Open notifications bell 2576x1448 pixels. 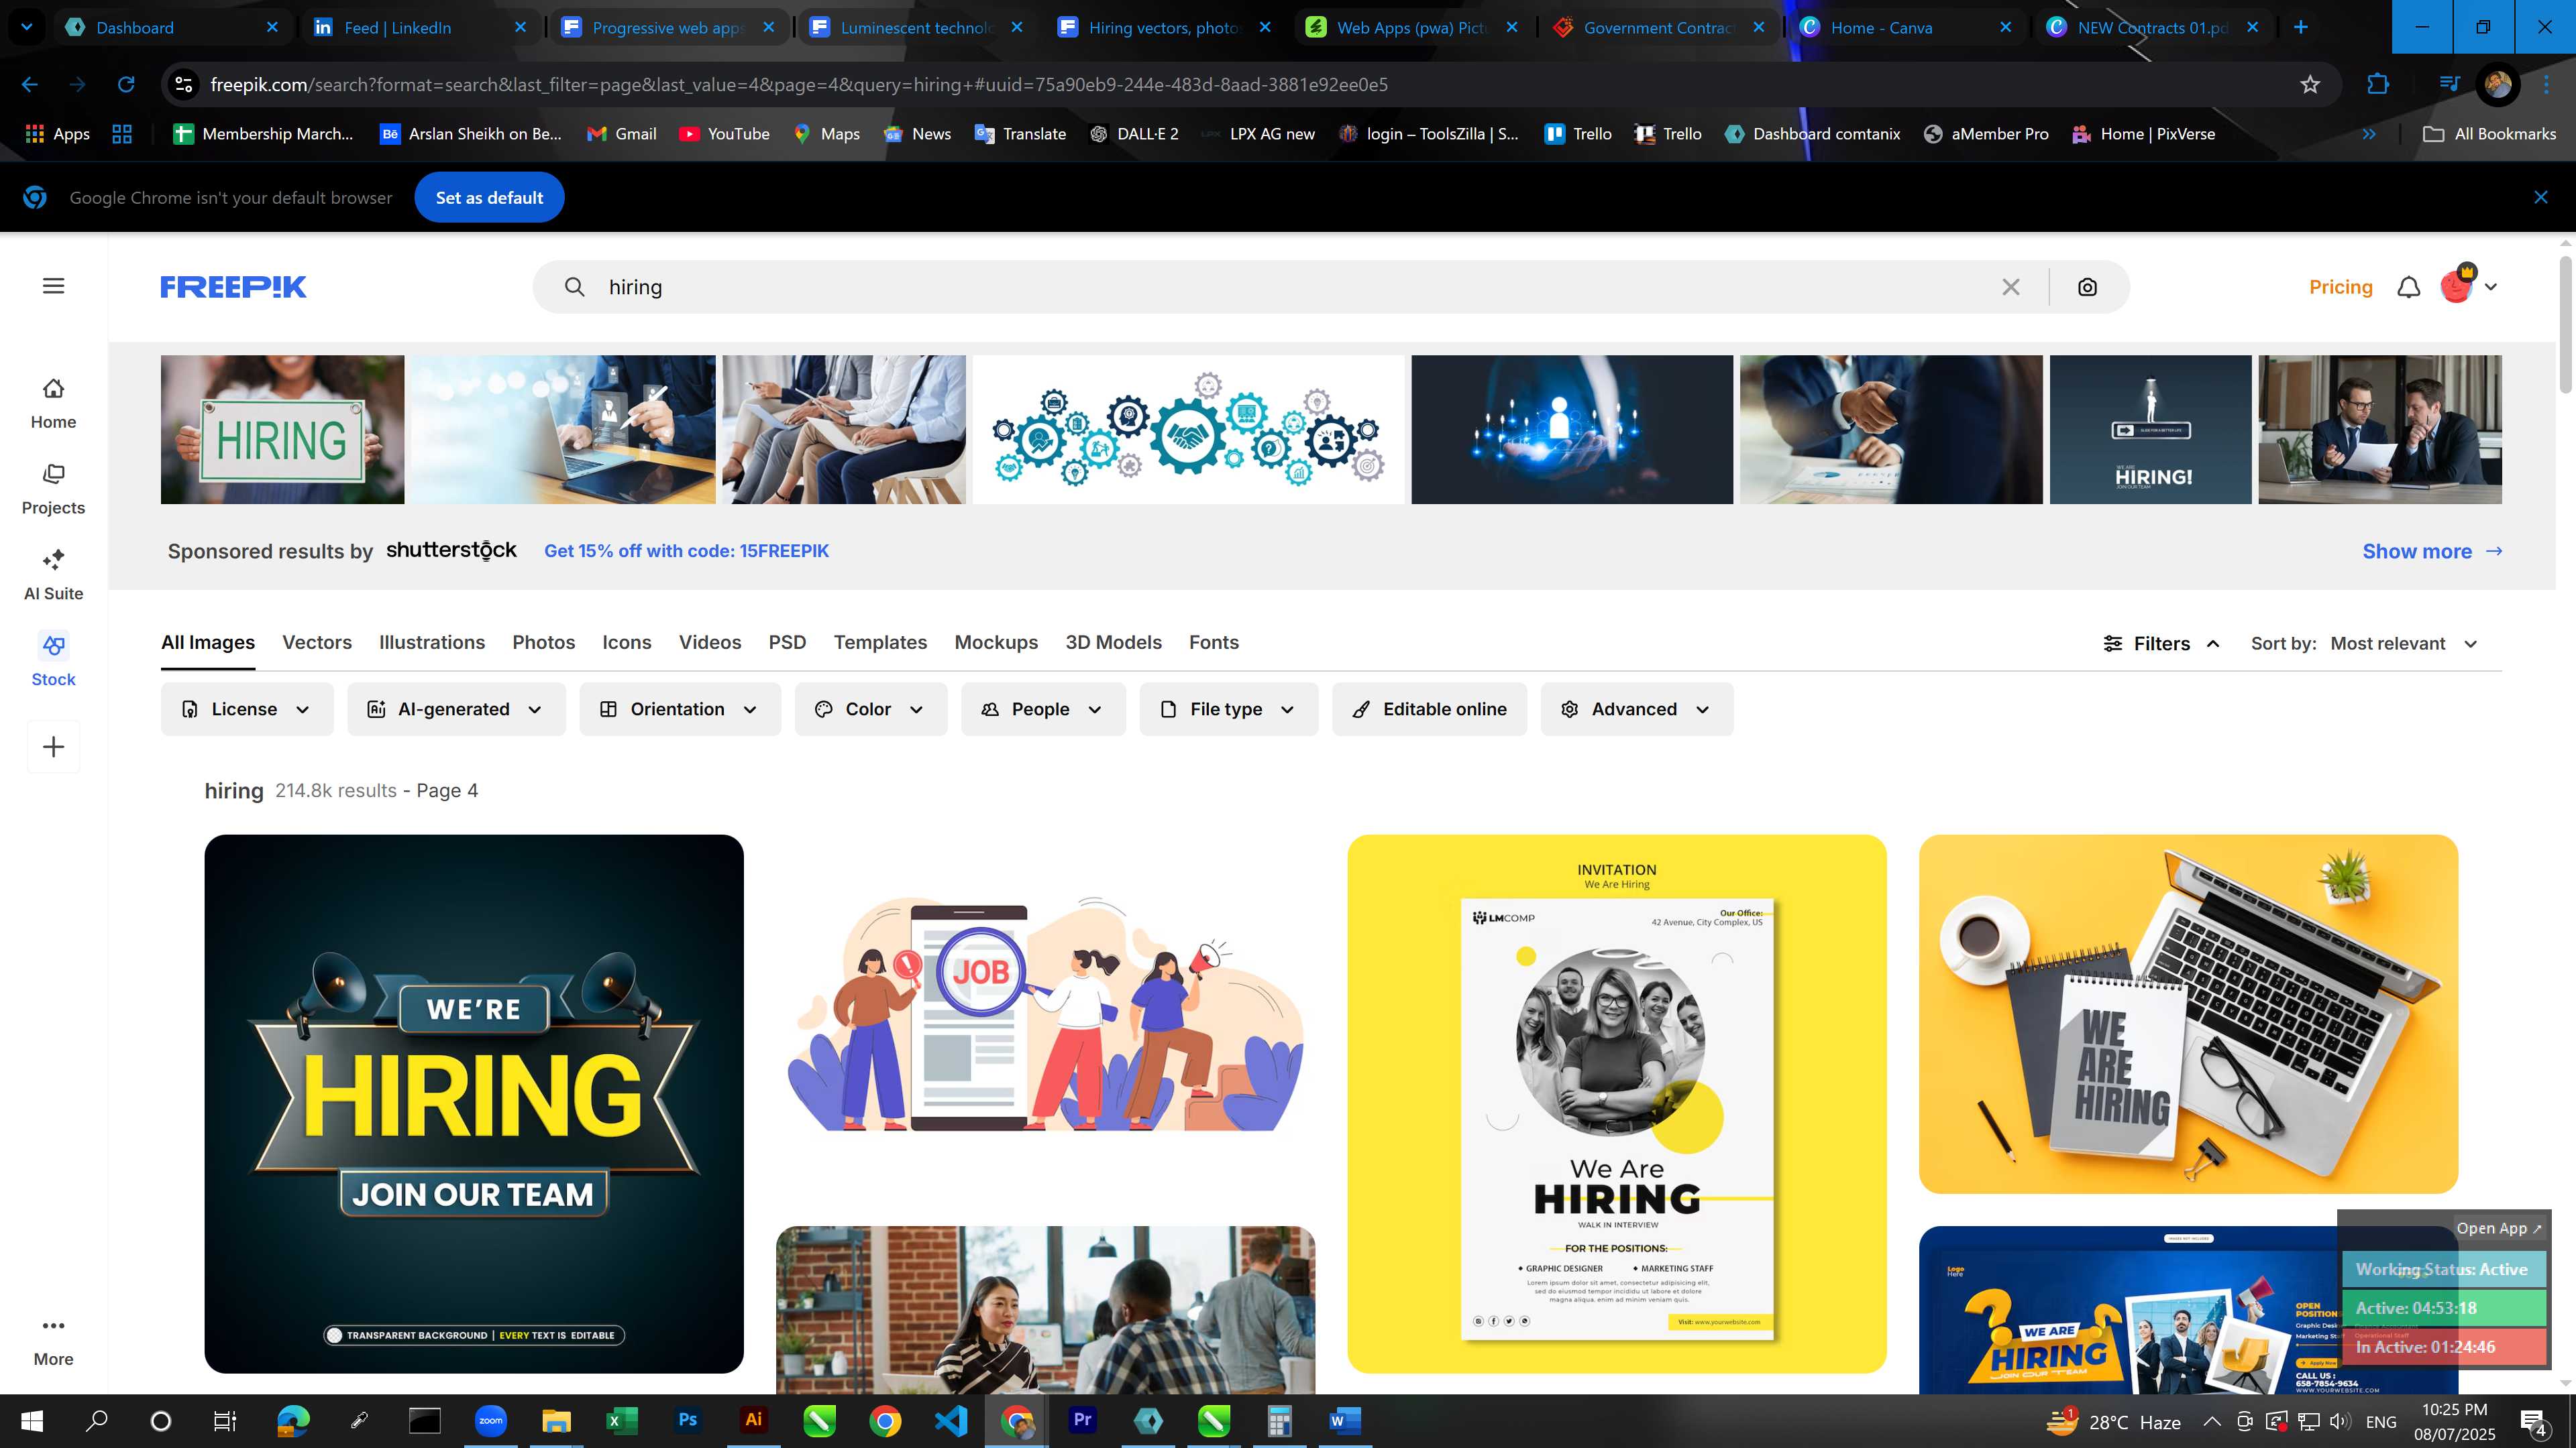[x=2409, y=287]
